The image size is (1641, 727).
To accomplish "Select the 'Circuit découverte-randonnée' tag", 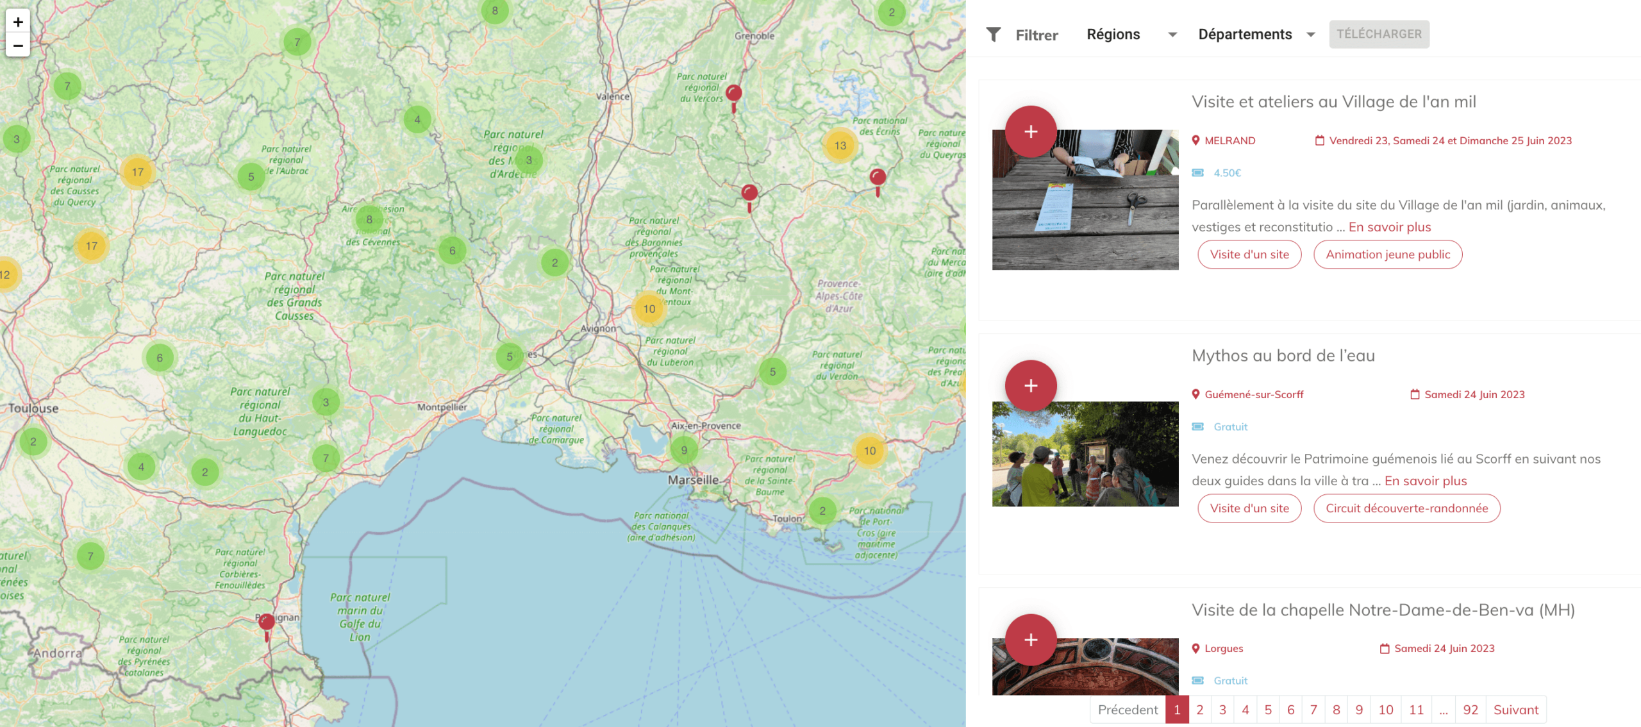I will pyautogui.click(x=1406, y=508).
